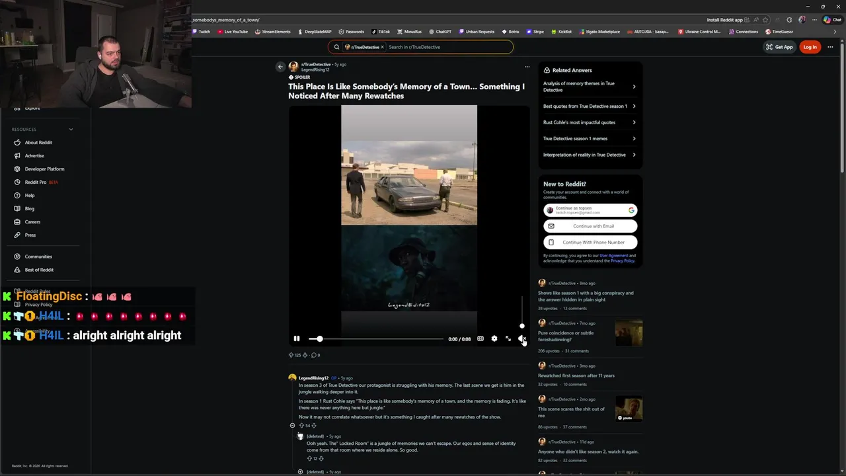
Task: Open Best quotes from True Detective season 1
Action: pyautogui.click(x=590, y=106)
